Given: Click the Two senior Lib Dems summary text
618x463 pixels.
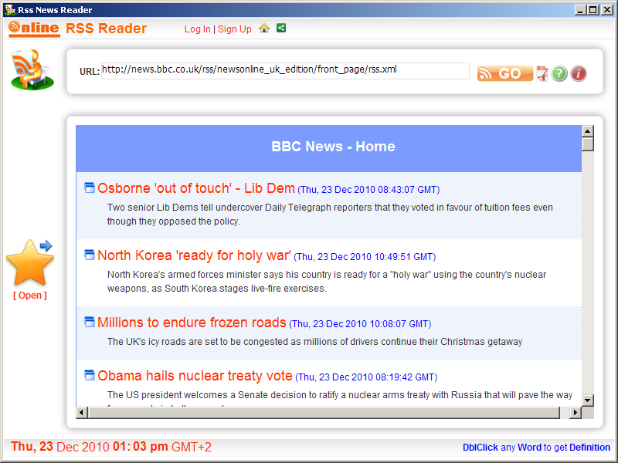Looking at the screenshot, I should (x=330, y=215).
